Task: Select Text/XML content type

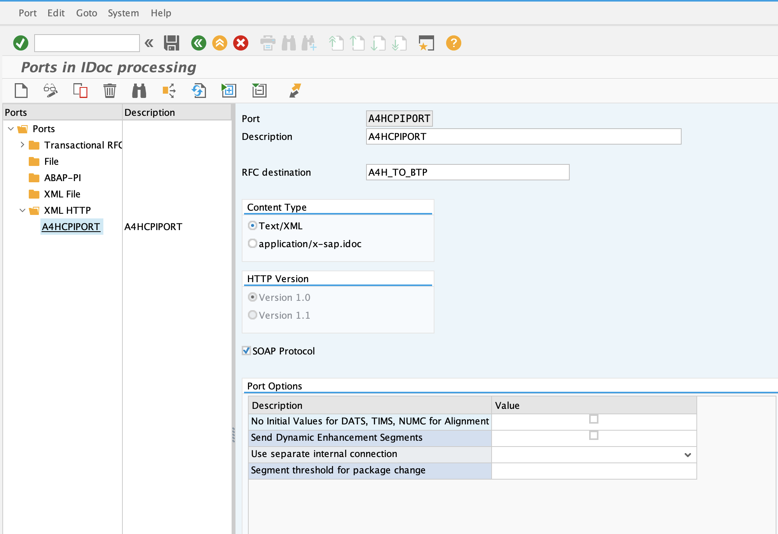Action: coord(253,225)
